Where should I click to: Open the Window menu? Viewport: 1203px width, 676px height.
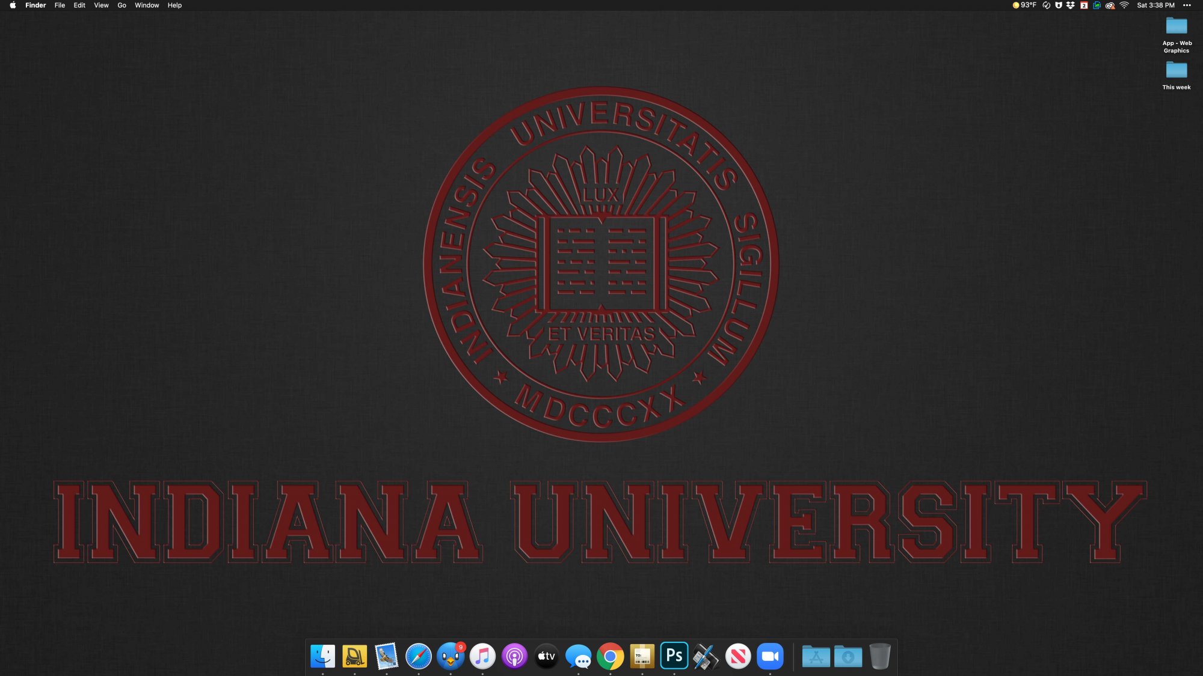tap(147, 5)
